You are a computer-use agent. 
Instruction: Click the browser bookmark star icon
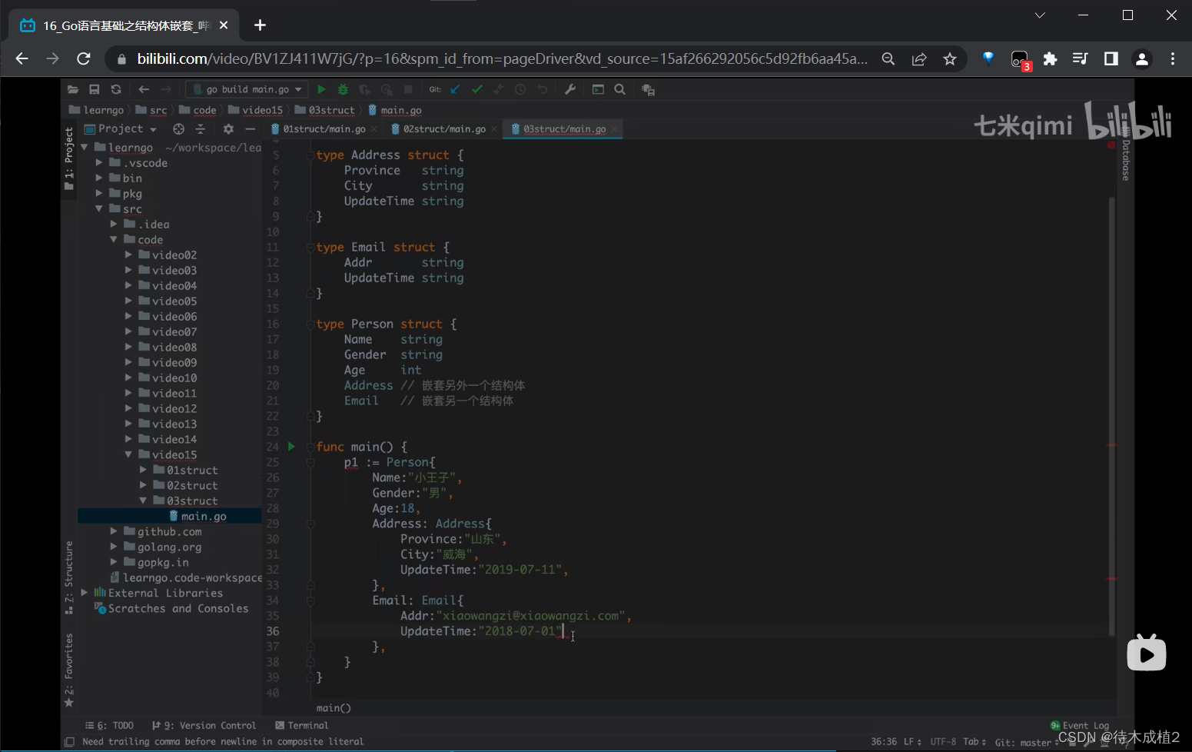pyautogui.click(x=950, y=59)
